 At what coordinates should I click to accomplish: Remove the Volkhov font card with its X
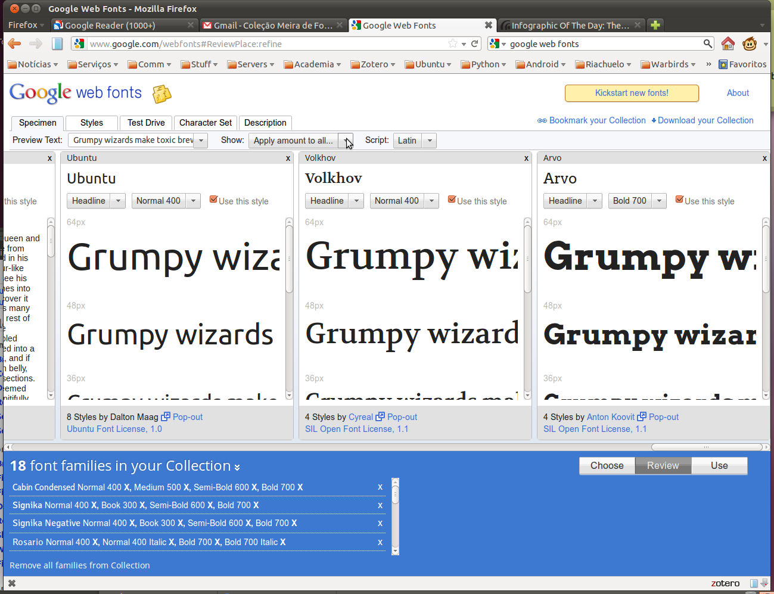pyautogui.click(x=526, y=158)
